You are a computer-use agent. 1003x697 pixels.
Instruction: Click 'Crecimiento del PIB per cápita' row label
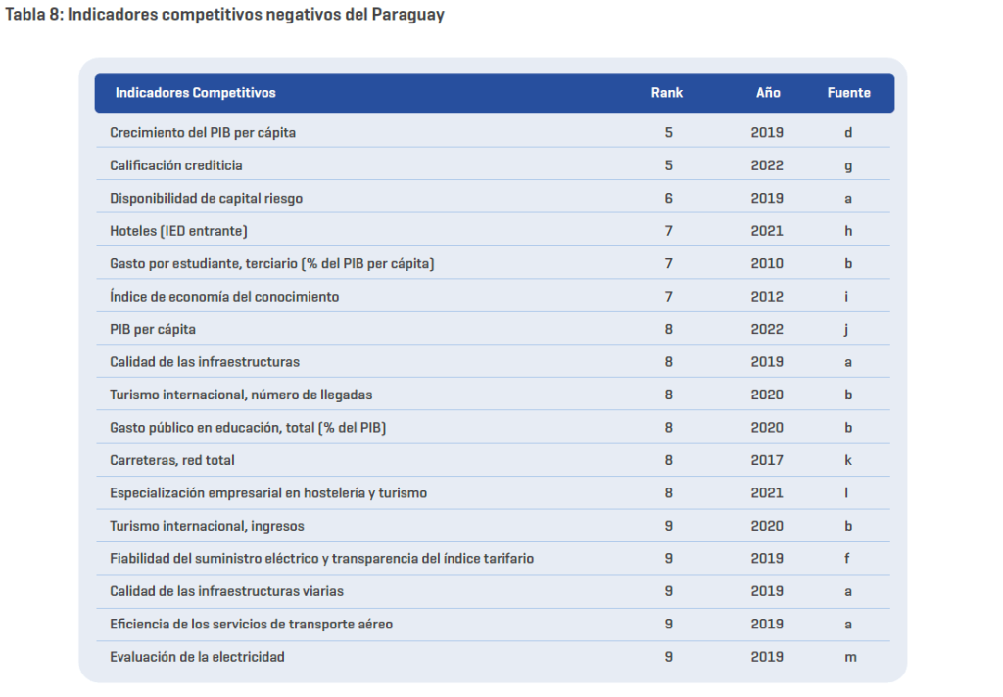point(203,132)
